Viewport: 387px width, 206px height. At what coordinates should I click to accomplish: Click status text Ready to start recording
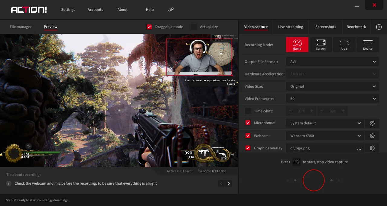click(38, 200)
